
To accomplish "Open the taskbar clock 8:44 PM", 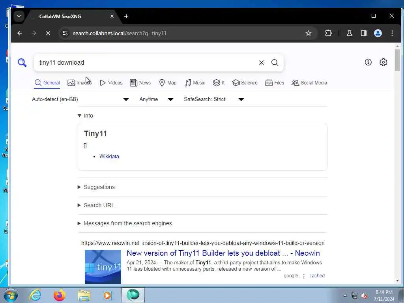I will coord(384,295).
